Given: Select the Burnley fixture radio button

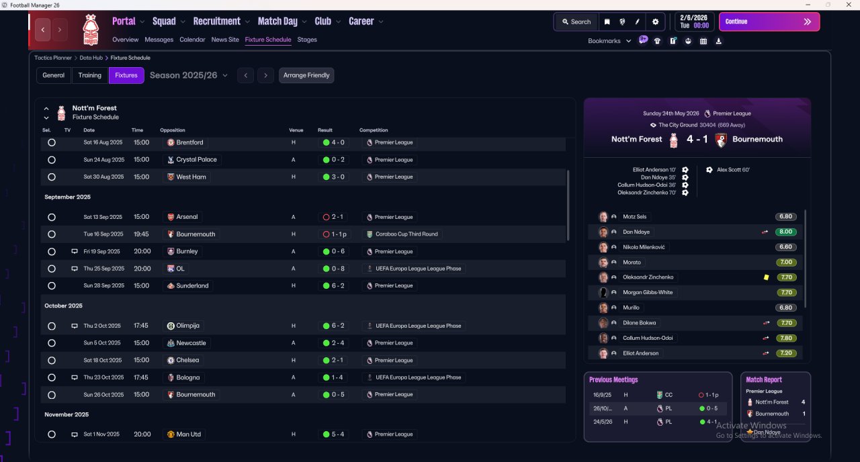Looking at the screenshot, I should pos(52,251).
